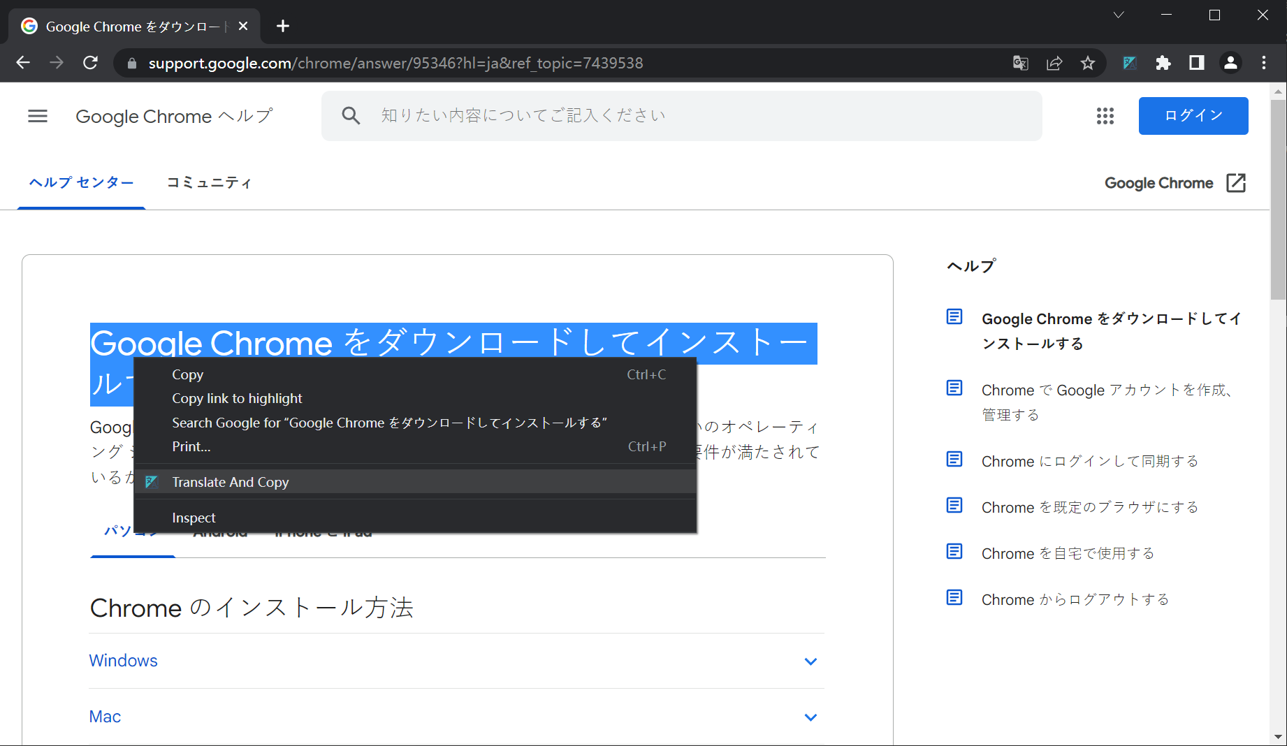Select Translate And Copy menu item
Image resolution: width=1287 pixels, height=746 pixels.
point(415,482)
